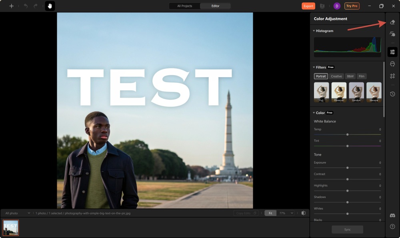Open the Crop tool

point(392,76)
